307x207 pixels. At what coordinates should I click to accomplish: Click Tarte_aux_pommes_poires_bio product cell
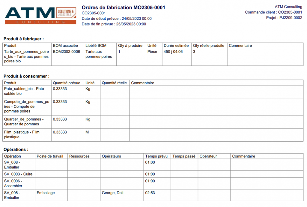click(26, 56)
